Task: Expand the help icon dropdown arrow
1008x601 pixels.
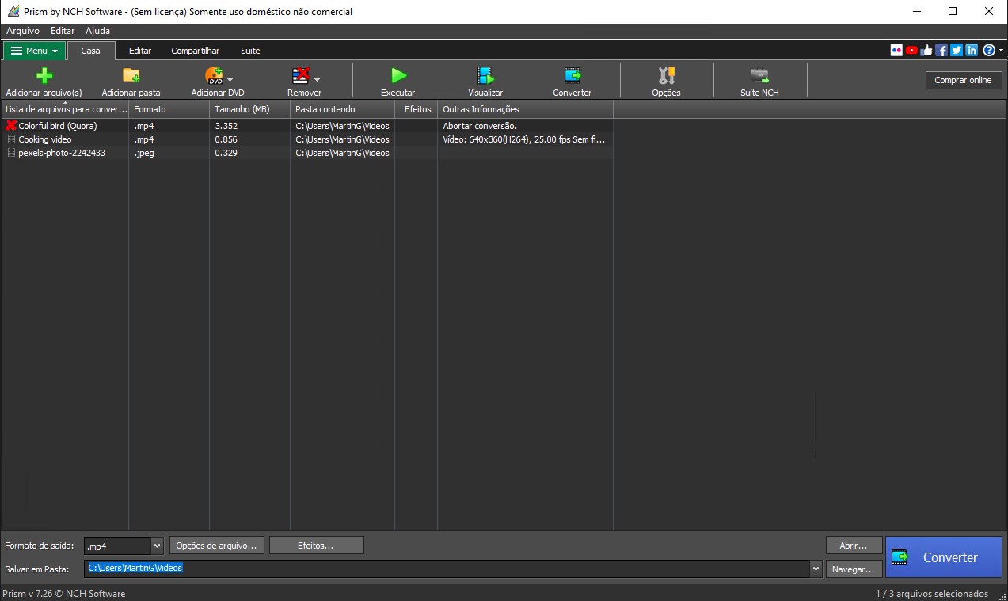Action: coord(1001,50)
